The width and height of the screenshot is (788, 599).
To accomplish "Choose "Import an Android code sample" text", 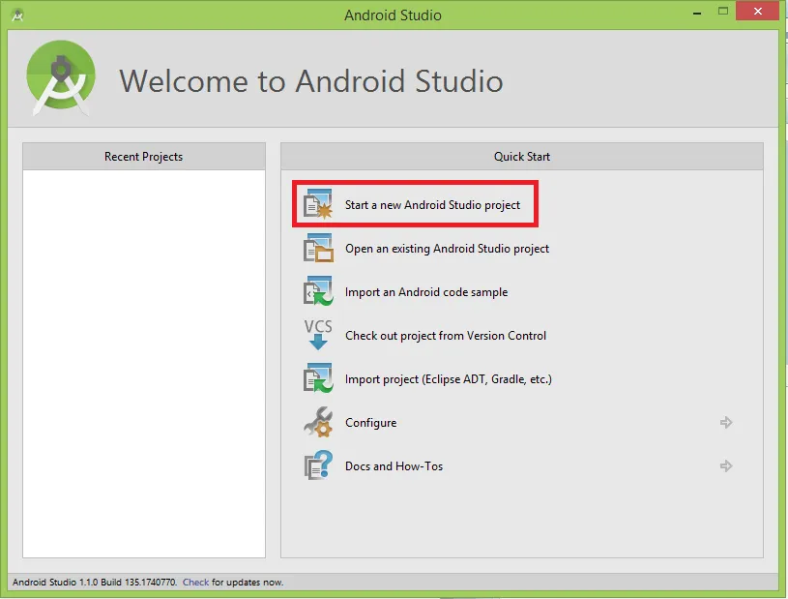I will [425, 292].
